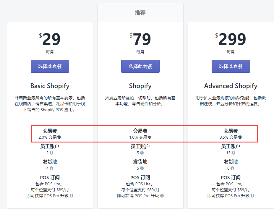274x209 pixels.
Task: Click the $79 price of Shopify plan
Action: pos(140,39)
